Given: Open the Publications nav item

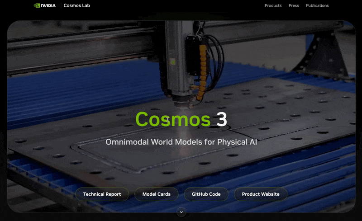Looking at the screenshot, I should [317, 5].
